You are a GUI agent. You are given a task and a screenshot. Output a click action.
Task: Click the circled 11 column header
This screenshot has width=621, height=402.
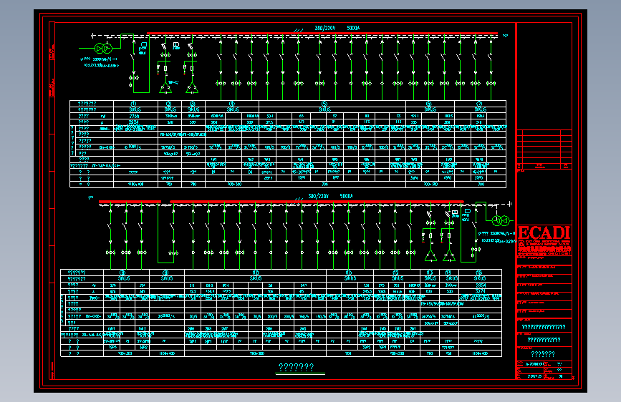click(x=349, y=273)
